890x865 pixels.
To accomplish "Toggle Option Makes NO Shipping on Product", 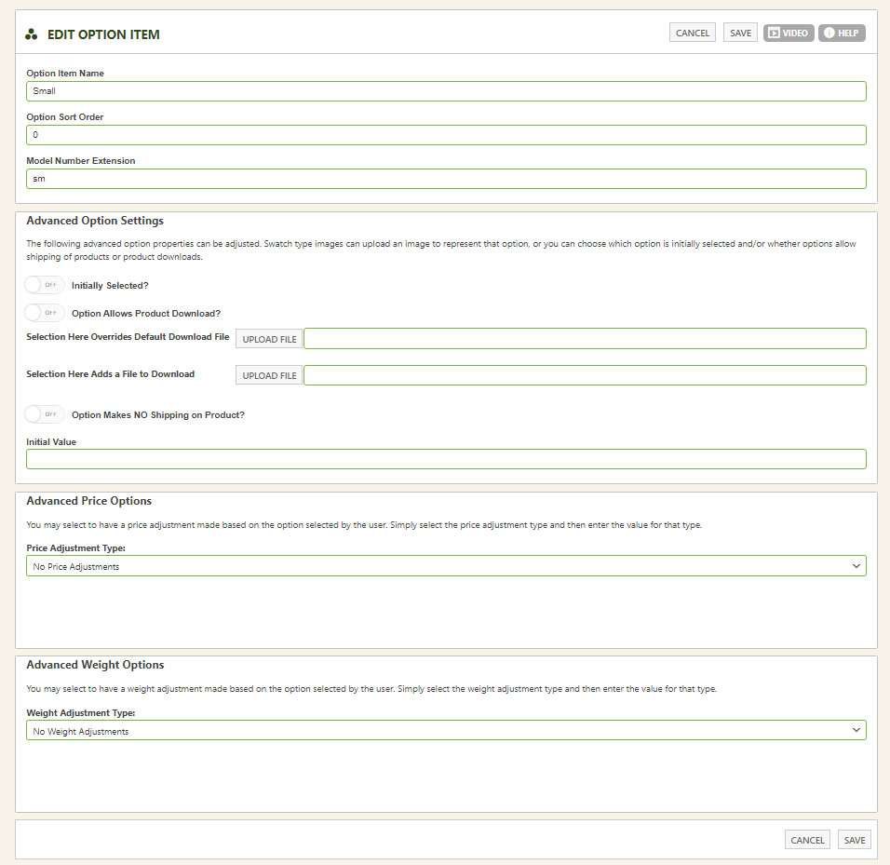I will [45, 414].
